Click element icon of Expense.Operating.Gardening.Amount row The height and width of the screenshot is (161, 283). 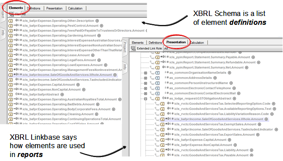[x=11, y=35]
